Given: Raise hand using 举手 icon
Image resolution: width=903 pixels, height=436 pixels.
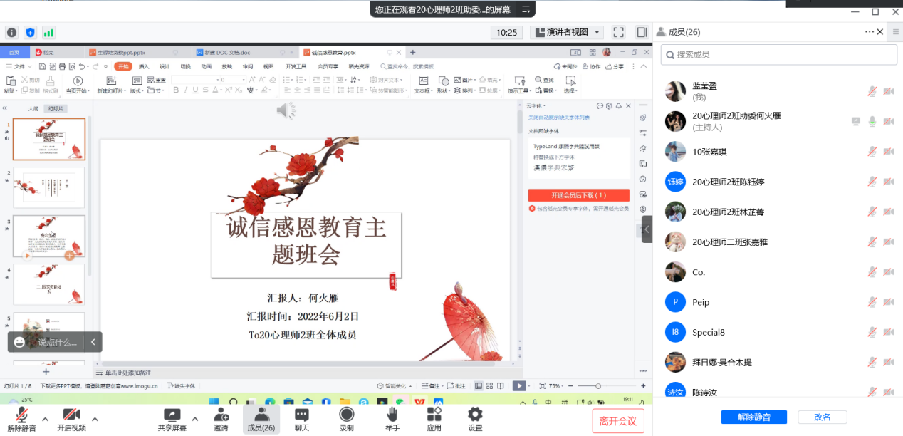Looking at the screenshot, I should (392, 415).
